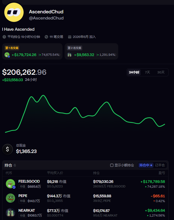The width and height of the screenshot is (174, 220).
Task: Click NEARKAT market cap $1063.7万
Action: [35, 215]
